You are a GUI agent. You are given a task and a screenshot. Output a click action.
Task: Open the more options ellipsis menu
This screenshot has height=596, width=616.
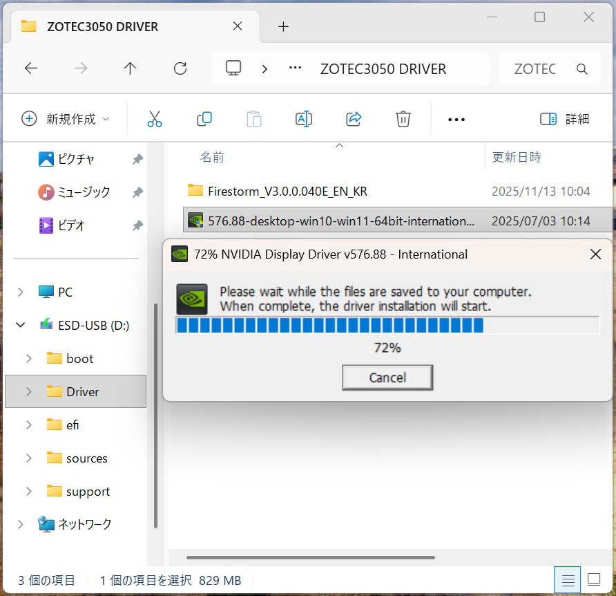pos(456,119)
